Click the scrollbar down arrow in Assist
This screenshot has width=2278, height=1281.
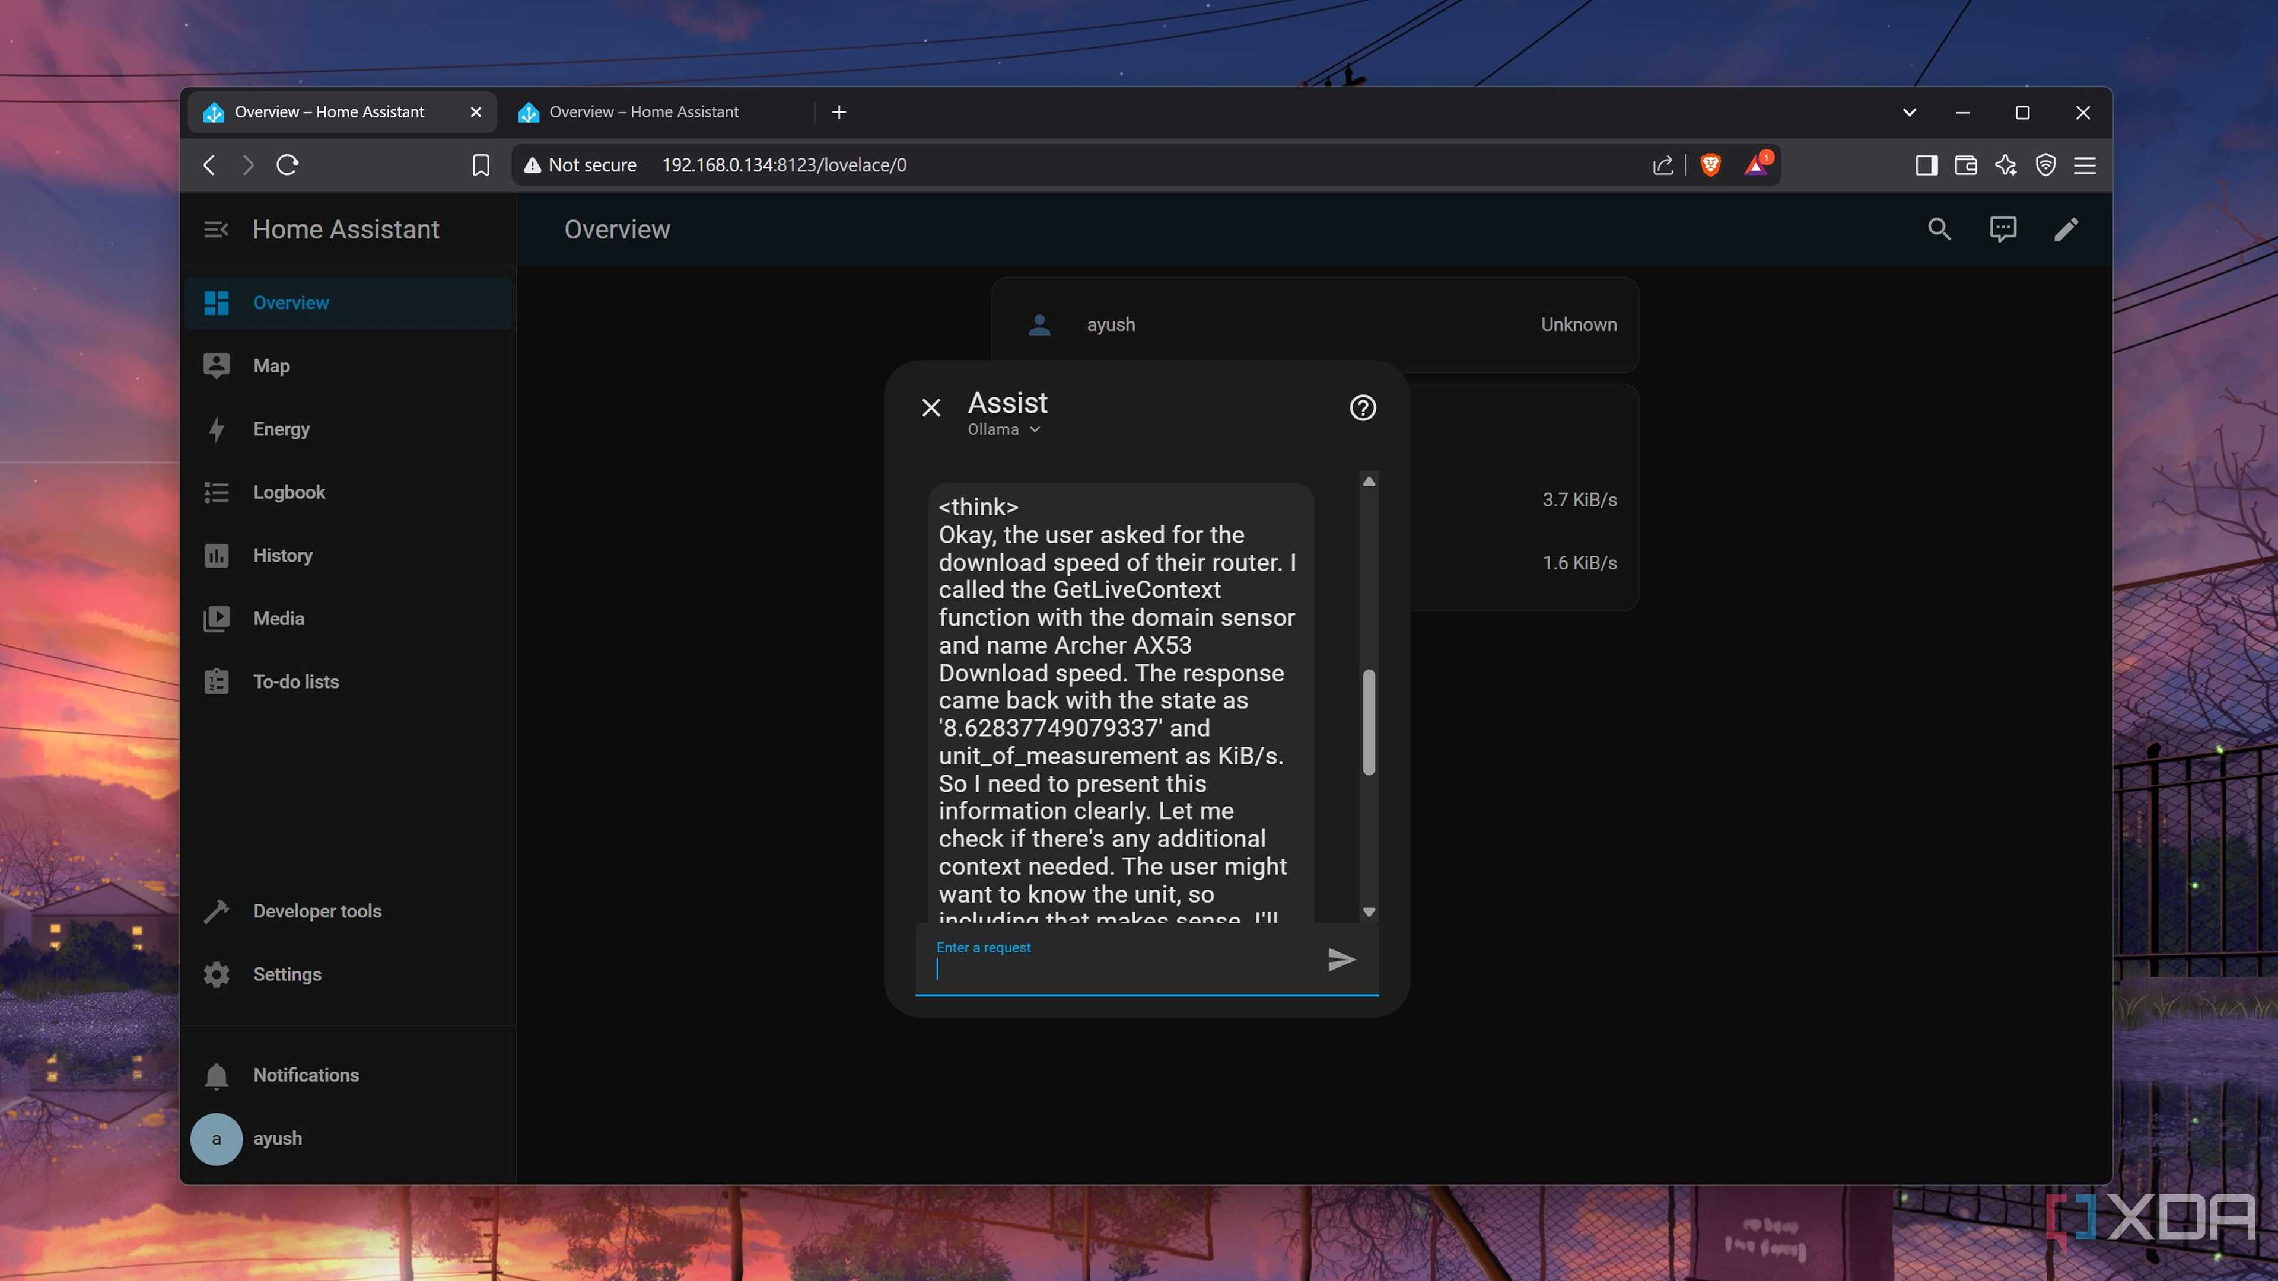click(1369, 912)
